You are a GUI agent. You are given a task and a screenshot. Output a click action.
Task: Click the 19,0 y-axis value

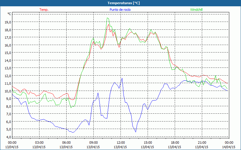tap(8, 22)
